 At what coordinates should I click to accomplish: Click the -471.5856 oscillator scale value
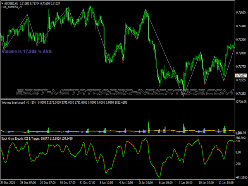pos(241,177)
